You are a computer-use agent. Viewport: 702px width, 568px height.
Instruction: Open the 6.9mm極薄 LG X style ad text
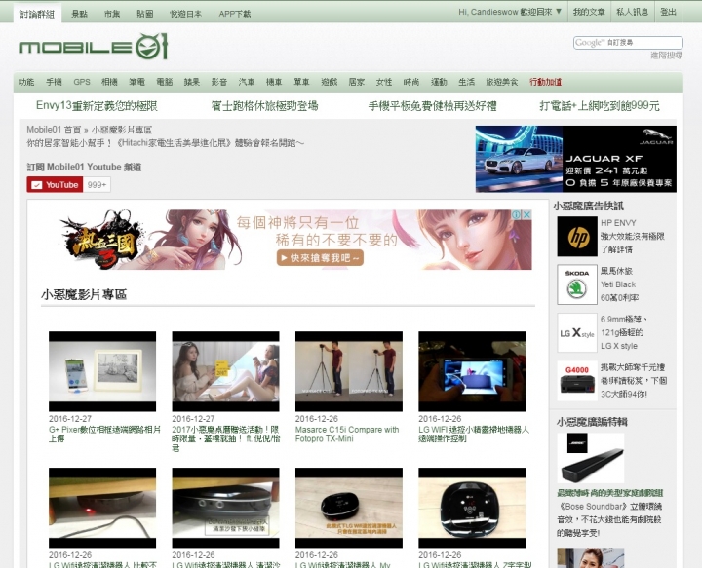click(x=625, y=333)
